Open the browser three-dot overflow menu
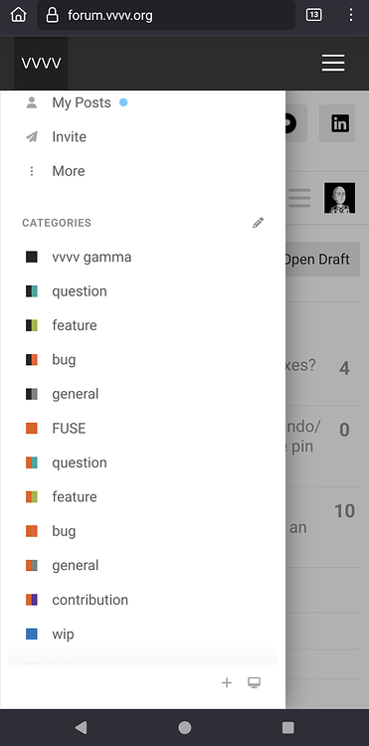This screenshot has height=746, width=369. click(x=351, y=15)
